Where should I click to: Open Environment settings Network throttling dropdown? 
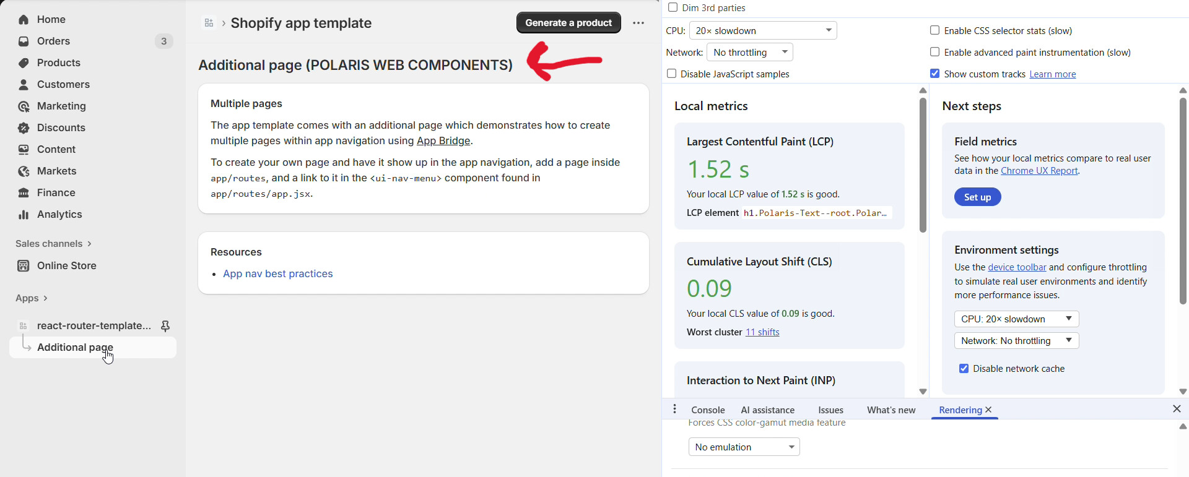[1017, 341]
